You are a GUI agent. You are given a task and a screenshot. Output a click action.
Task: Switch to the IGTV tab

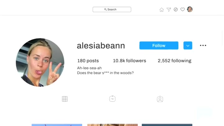[x=112, y=99]
